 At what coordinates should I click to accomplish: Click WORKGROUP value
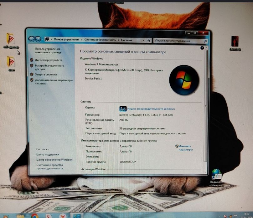point(128,162)
